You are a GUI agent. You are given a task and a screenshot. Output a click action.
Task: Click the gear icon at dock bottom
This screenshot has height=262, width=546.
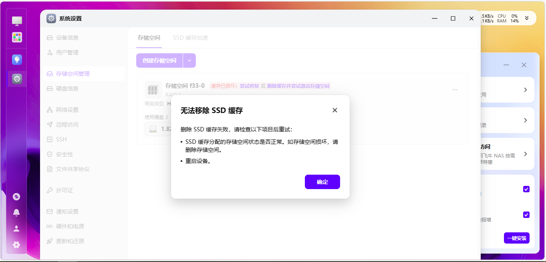pyautogui.click(x=16, y=244)
